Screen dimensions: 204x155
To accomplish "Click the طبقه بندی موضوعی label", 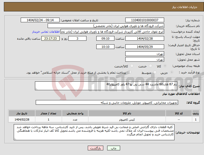I will coord(186,66).
